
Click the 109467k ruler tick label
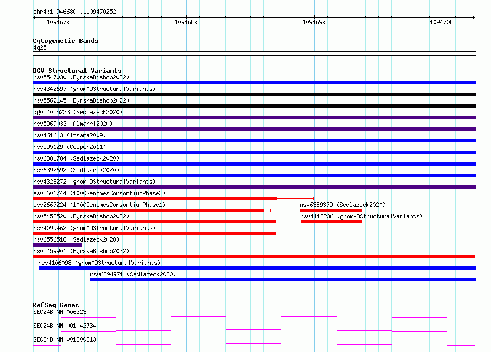(58, 22)
